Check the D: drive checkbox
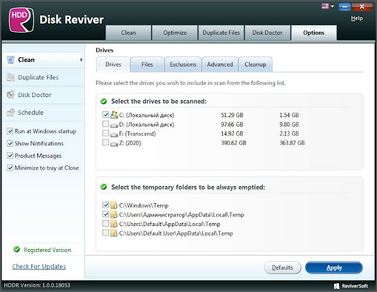Viewport: 377px width, 292px height. [x=105, y=124]
